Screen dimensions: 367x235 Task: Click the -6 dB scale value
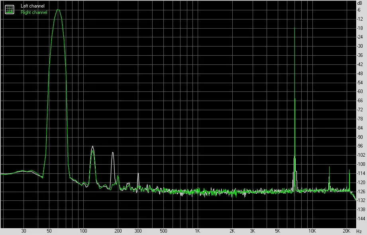pyautogui.click(x=359, y=10)
